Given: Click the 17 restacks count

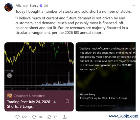Looking at the screenshot, I should click(55, 117).
